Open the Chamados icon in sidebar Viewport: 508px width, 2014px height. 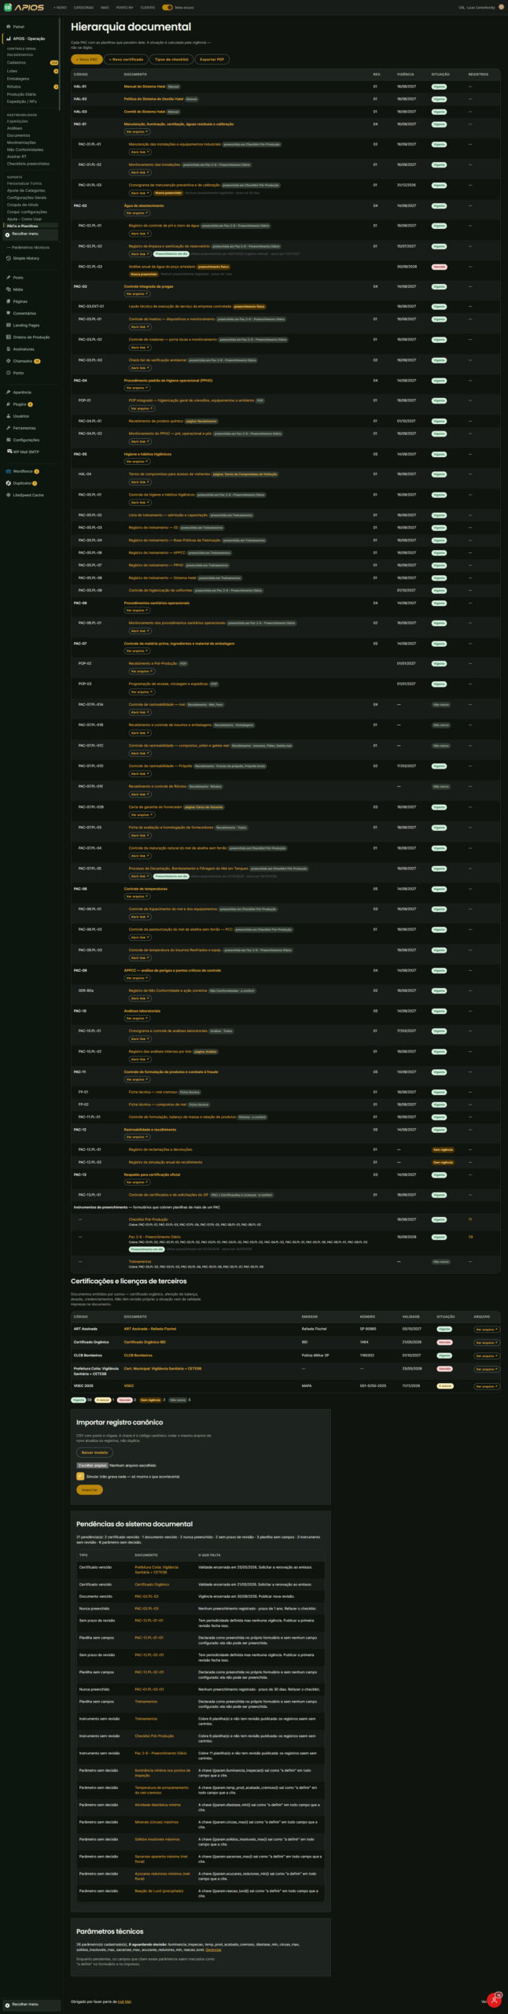(x=8, y=361)
